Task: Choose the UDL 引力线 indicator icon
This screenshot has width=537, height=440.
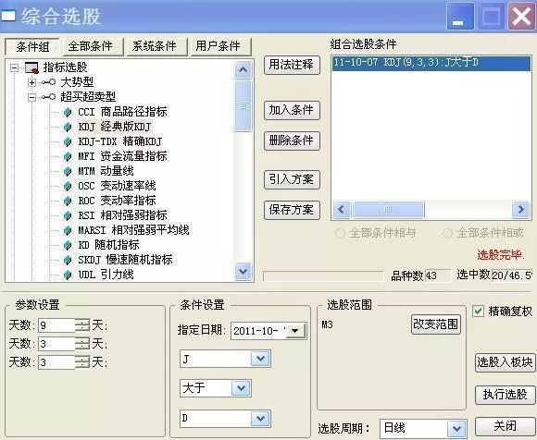Action: coord(68,275)
